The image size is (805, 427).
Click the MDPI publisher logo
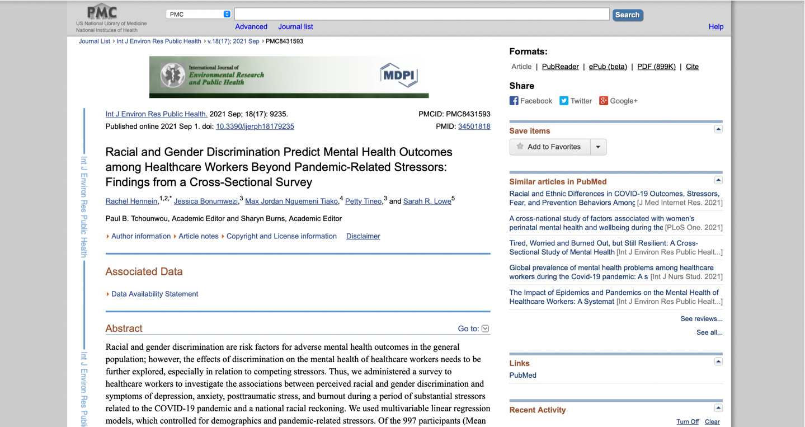399,75
